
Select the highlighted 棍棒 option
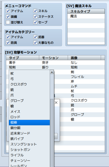pyautogui.click(x=29, y=123)
